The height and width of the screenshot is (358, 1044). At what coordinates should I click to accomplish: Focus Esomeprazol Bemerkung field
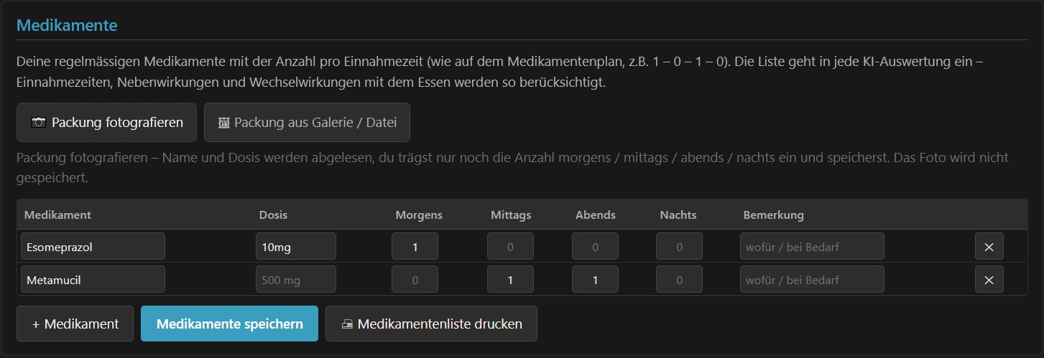point(812,247)
